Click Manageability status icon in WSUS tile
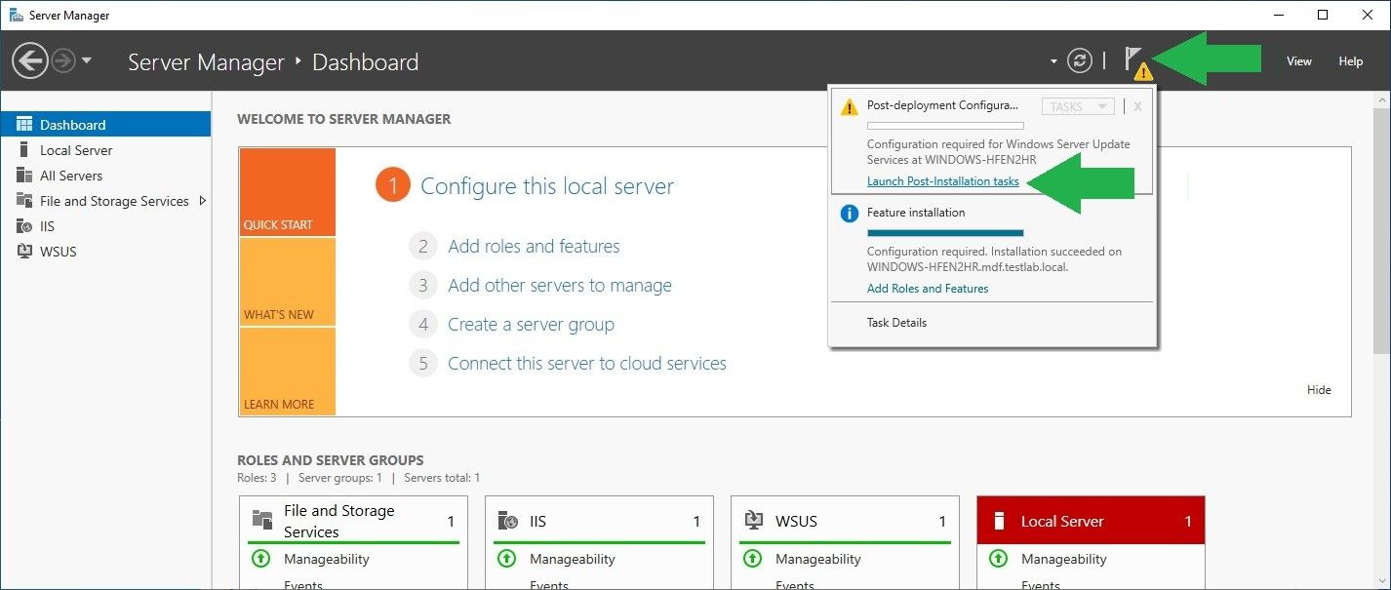 click(752, 559)
